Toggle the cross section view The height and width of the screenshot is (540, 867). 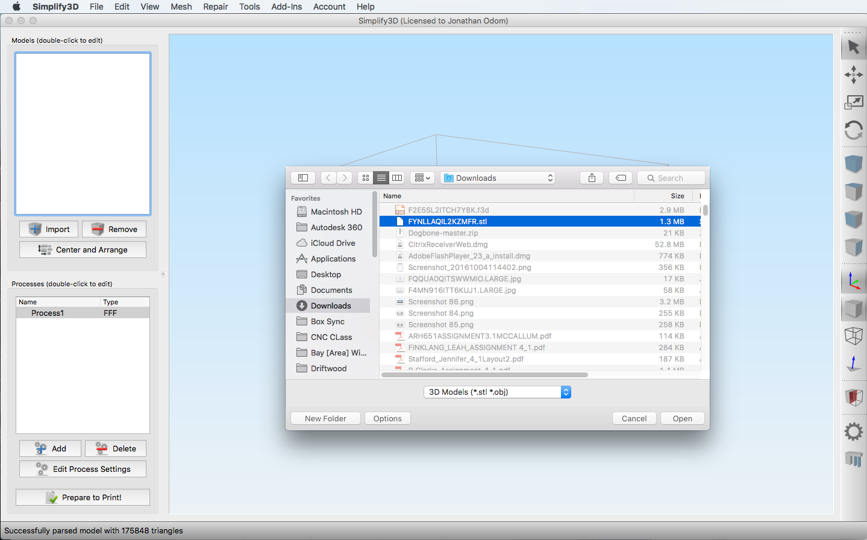[x=853, y=397]
